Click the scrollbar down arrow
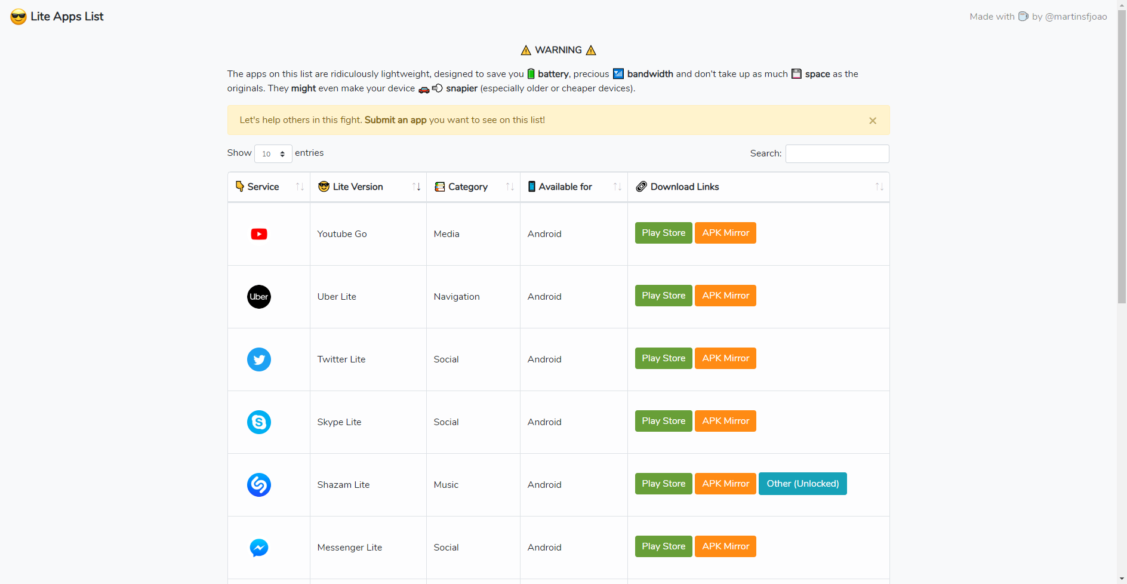The image size is (1127, 584). tap(1122, 579)
